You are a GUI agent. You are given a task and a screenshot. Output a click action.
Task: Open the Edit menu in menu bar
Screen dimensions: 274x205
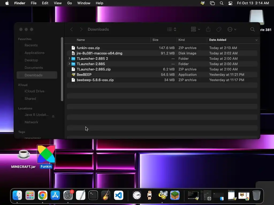pyautogui.click(x=45, y=3)
